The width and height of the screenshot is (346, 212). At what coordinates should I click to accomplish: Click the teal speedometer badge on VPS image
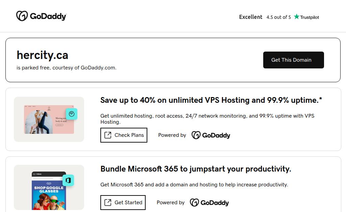coord(71,114)
